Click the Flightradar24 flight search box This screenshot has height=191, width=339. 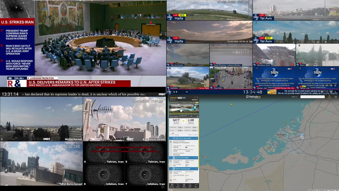click(313, 97)
